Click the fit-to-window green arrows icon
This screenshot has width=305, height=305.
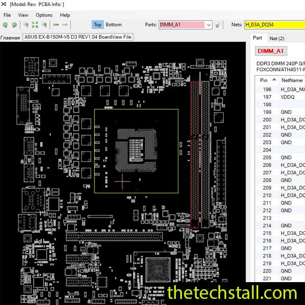pyautogui.click(x=35, y=24)
